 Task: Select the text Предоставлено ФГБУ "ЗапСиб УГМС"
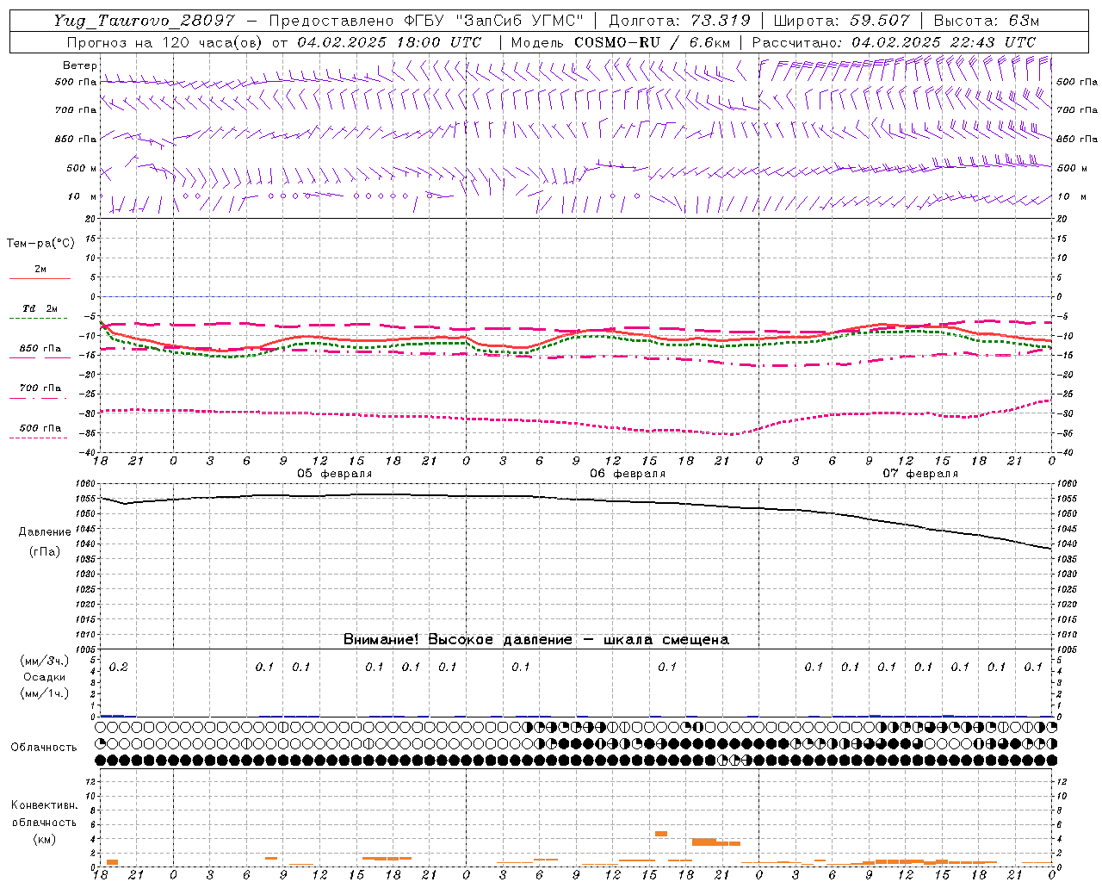[427, 21]
